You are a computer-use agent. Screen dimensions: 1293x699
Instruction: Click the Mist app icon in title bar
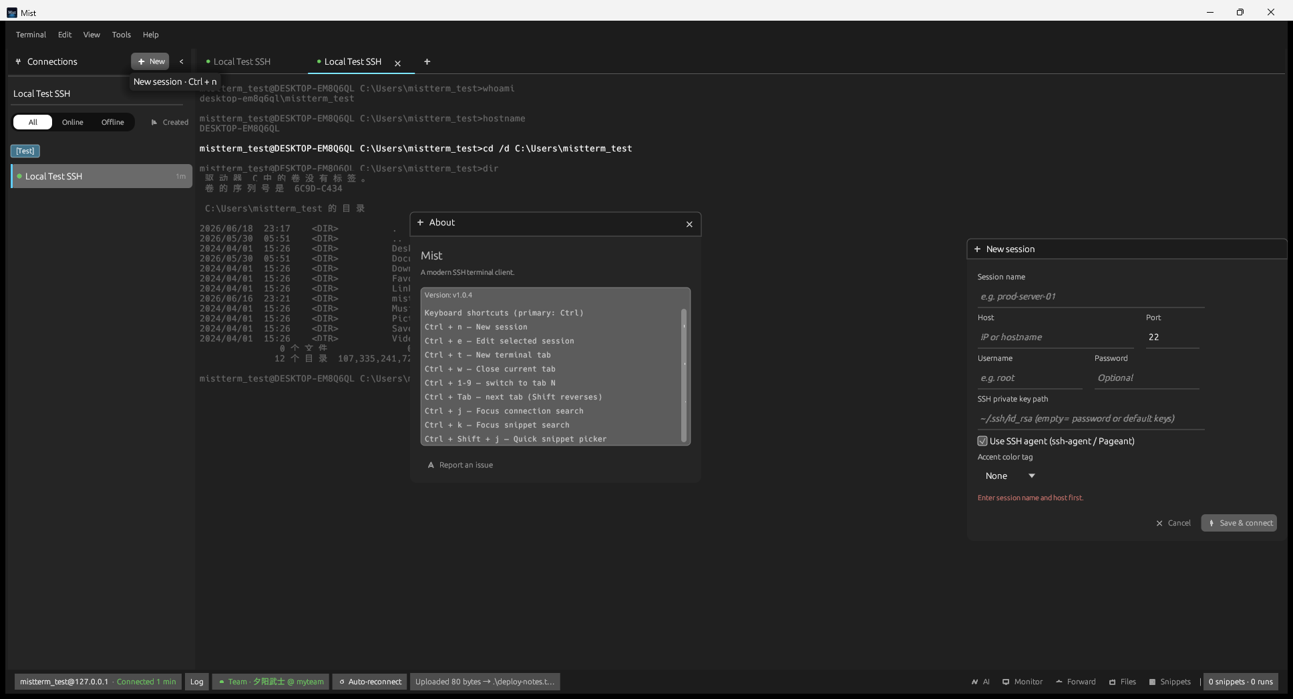coord(12,12)
